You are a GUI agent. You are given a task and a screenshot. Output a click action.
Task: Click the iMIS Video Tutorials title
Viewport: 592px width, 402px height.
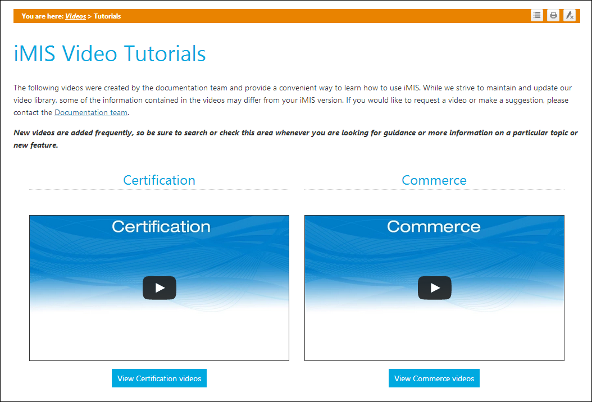click(x=110, y=53)
